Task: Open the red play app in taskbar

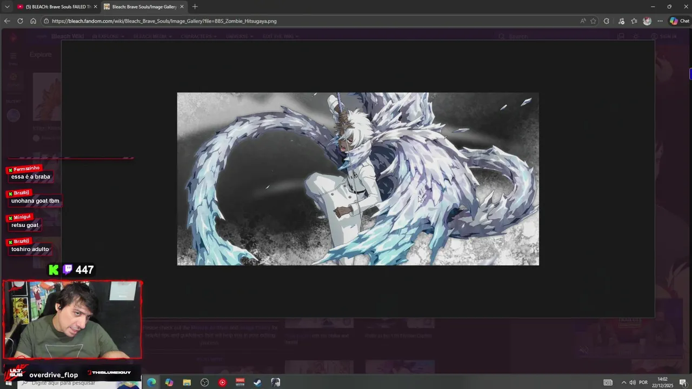Action: tap(222, 383)
